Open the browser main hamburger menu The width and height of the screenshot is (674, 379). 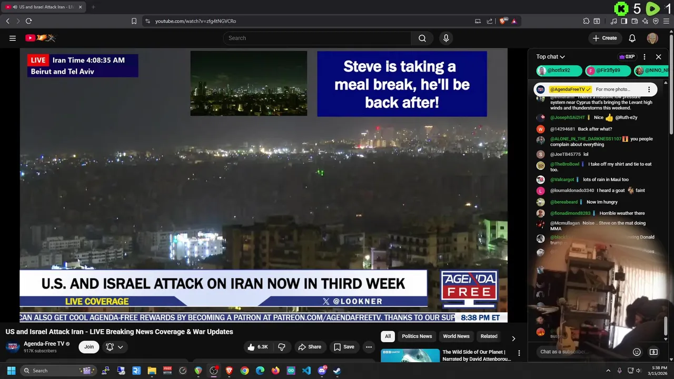[666, 21]
